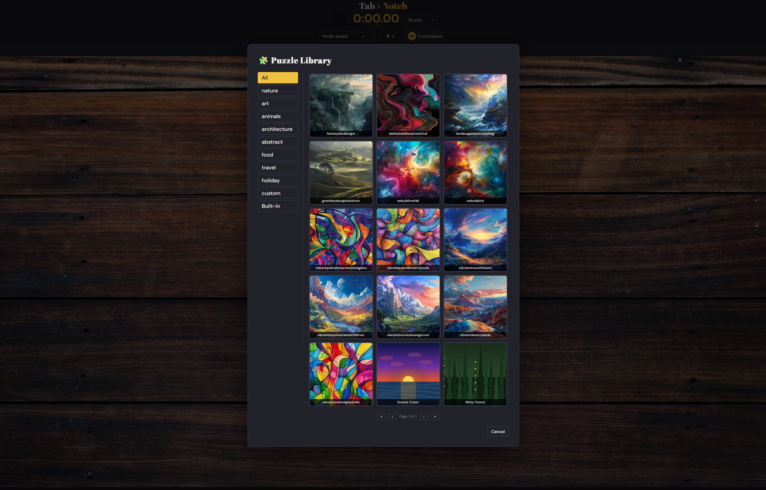Open the Misty Forest puzzle
Viewport: 766px width, 490px height.
tap(475, 374)
